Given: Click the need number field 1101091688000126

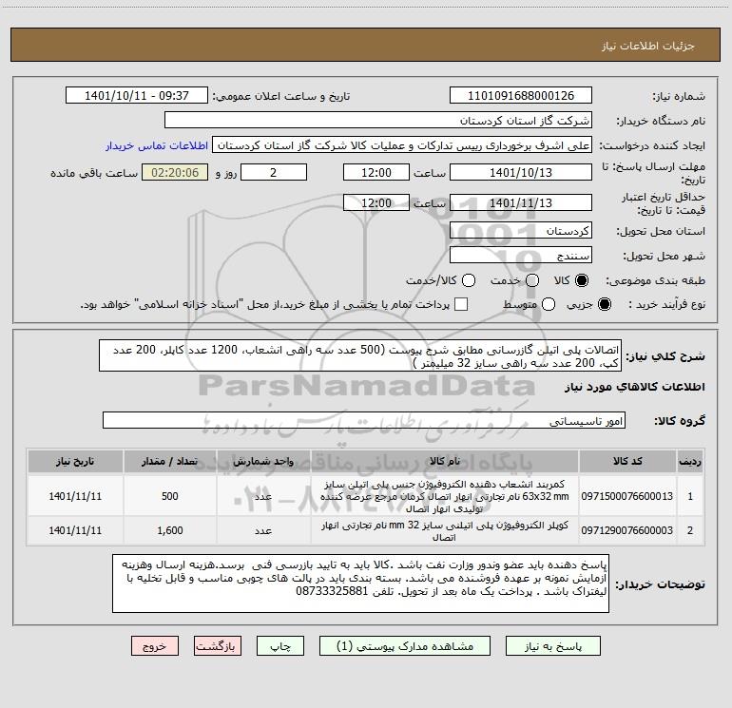Looking at the screenshot, I should point(521,95).
